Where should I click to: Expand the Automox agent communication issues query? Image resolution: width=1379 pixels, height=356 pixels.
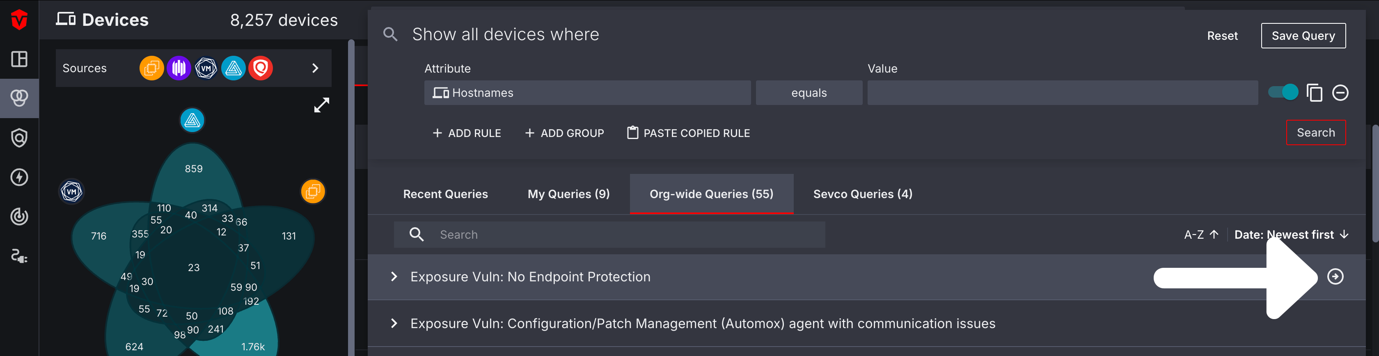coord(394,323)
